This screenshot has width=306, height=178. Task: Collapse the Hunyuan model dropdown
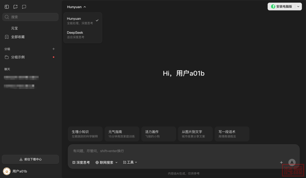[76, 7]
